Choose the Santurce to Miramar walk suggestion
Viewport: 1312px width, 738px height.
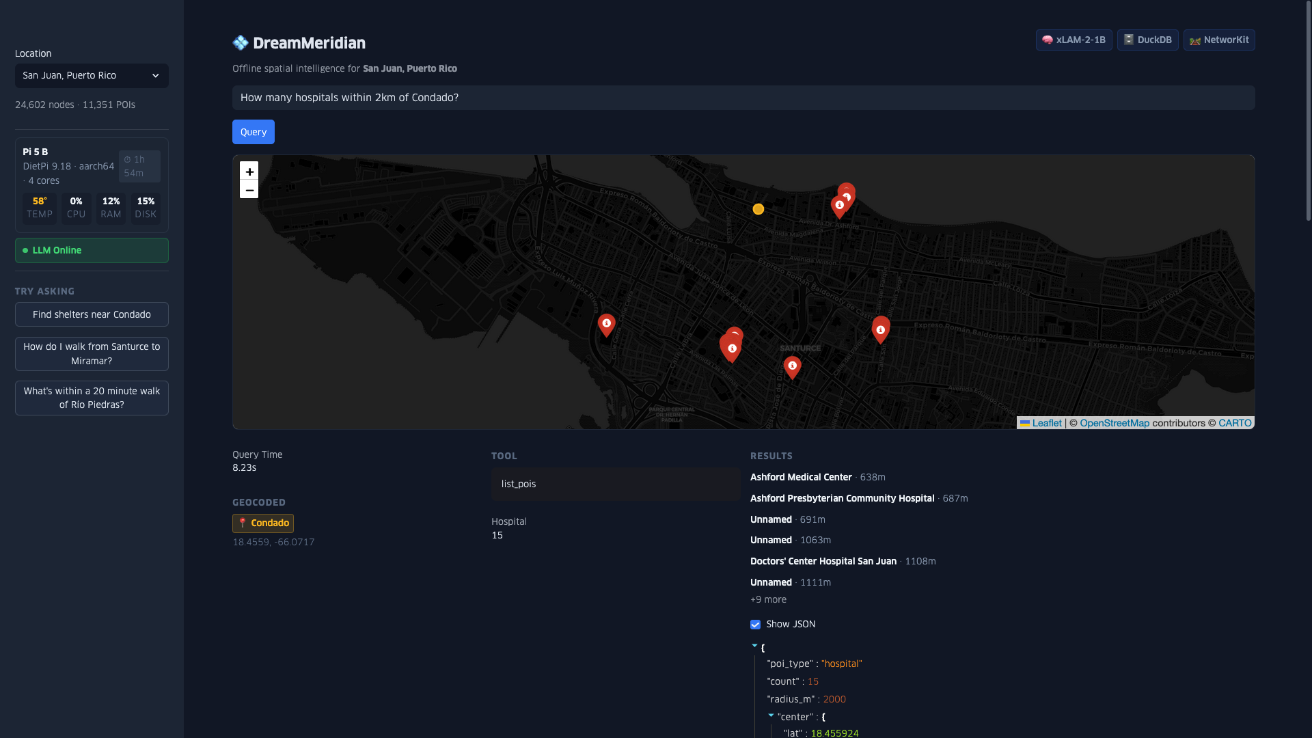click(x=92, y=354)
